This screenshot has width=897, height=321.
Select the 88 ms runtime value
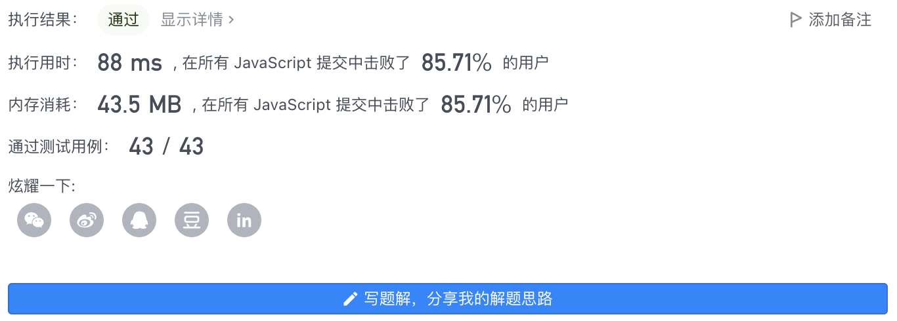click(129, 63)
